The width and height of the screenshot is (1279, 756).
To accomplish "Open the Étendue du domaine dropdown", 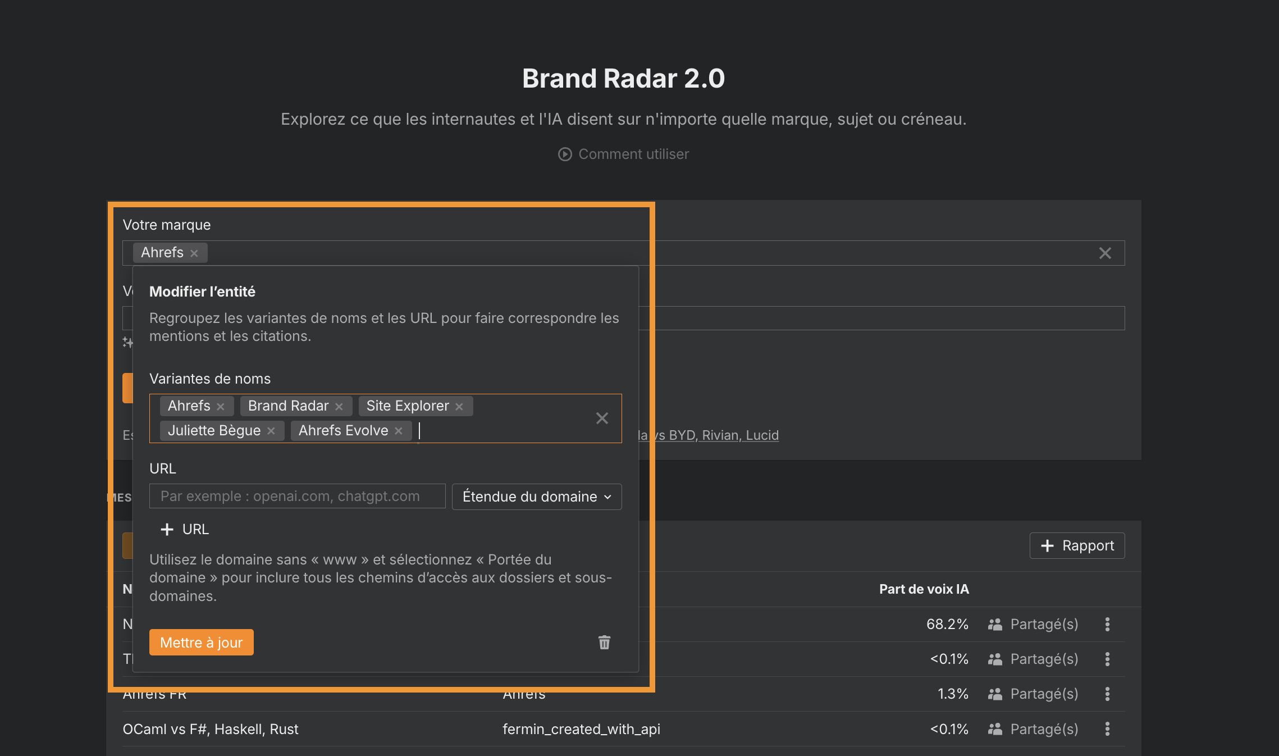I will (536, 497).
